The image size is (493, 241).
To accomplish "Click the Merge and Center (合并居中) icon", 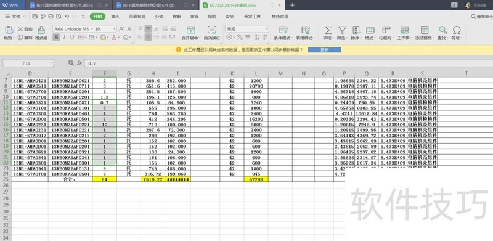I will [x=190, y=30].
